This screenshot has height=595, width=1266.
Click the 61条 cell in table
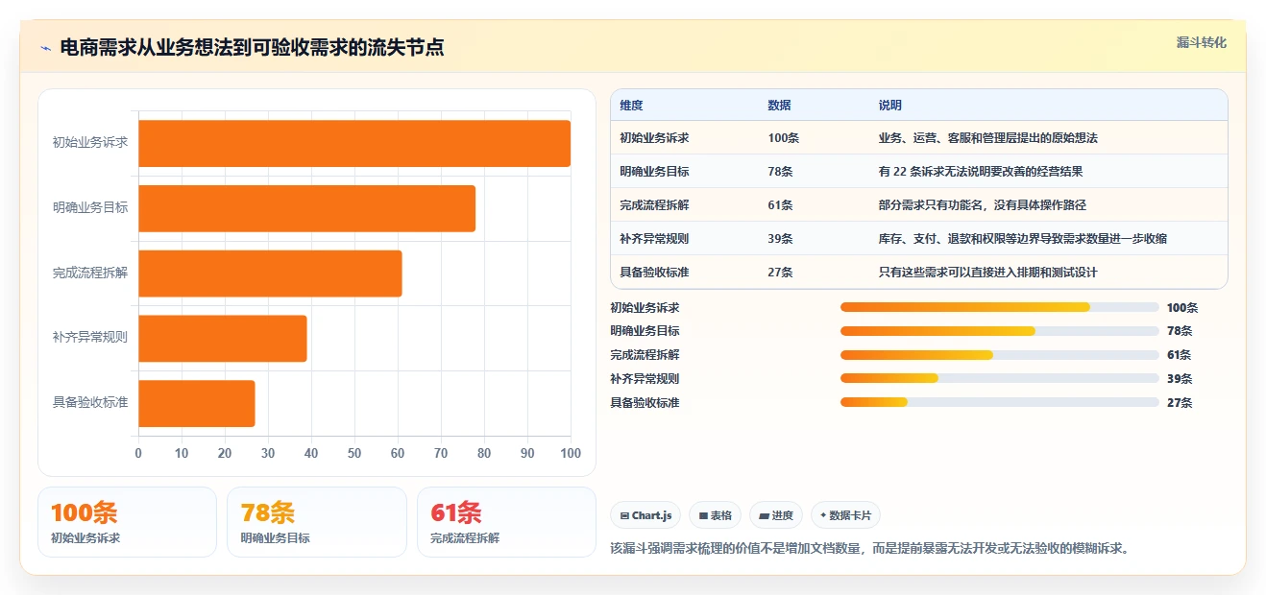click(x=780, y=205)
